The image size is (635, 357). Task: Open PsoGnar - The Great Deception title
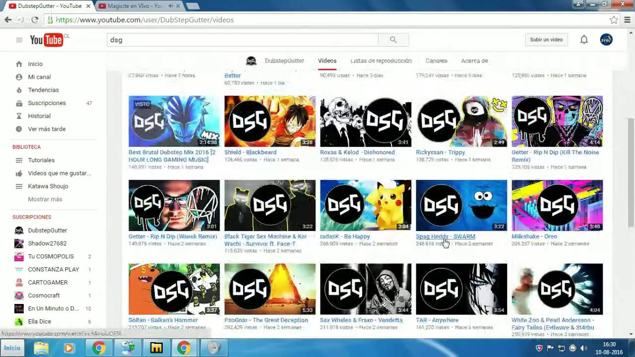(x=266, y=320)
